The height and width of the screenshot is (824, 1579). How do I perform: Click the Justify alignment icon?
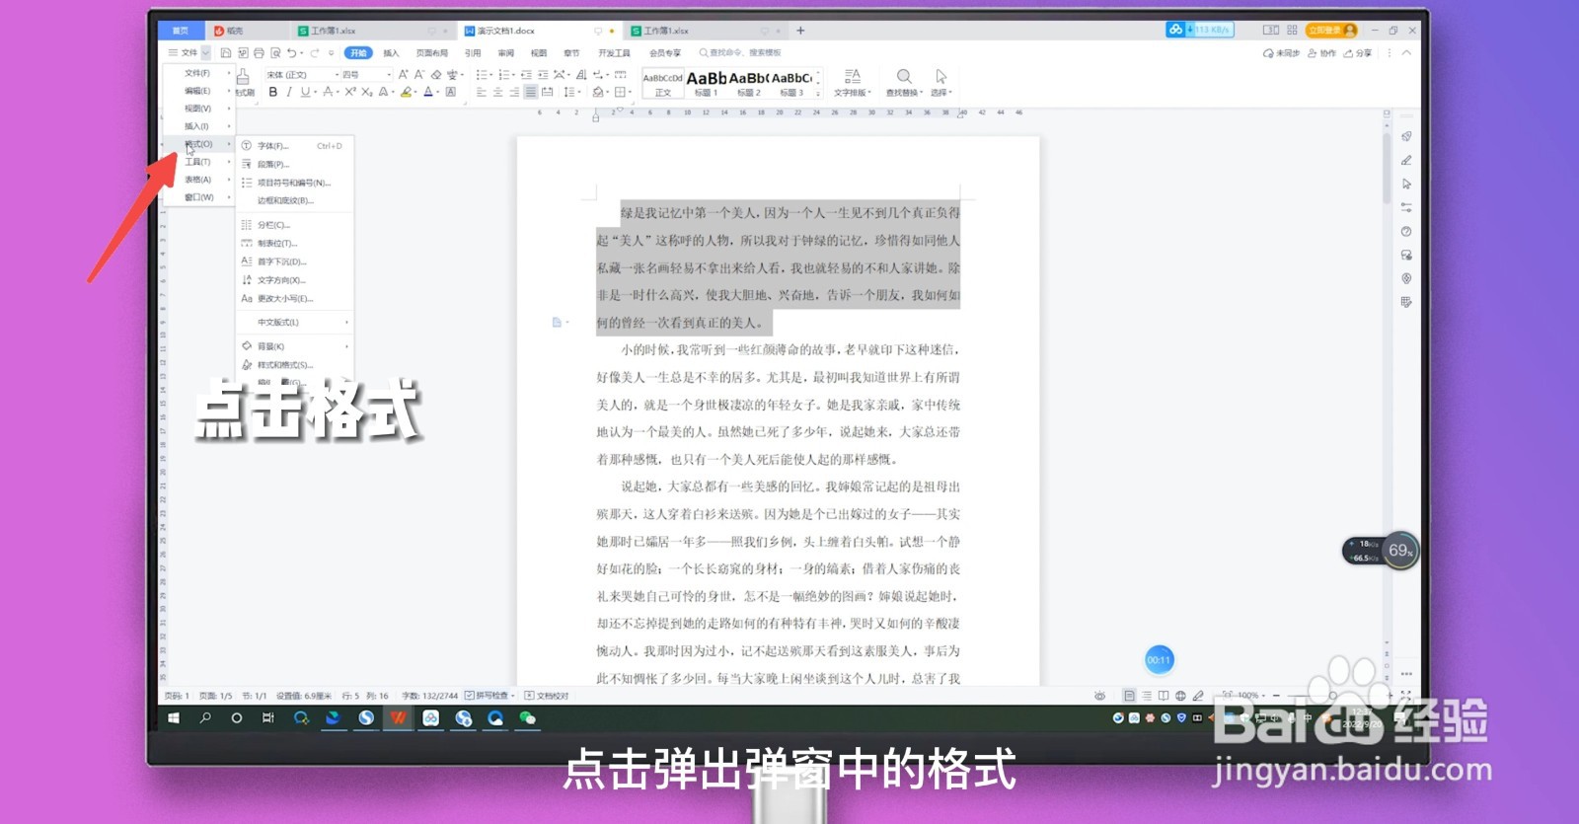click(531, 92)
